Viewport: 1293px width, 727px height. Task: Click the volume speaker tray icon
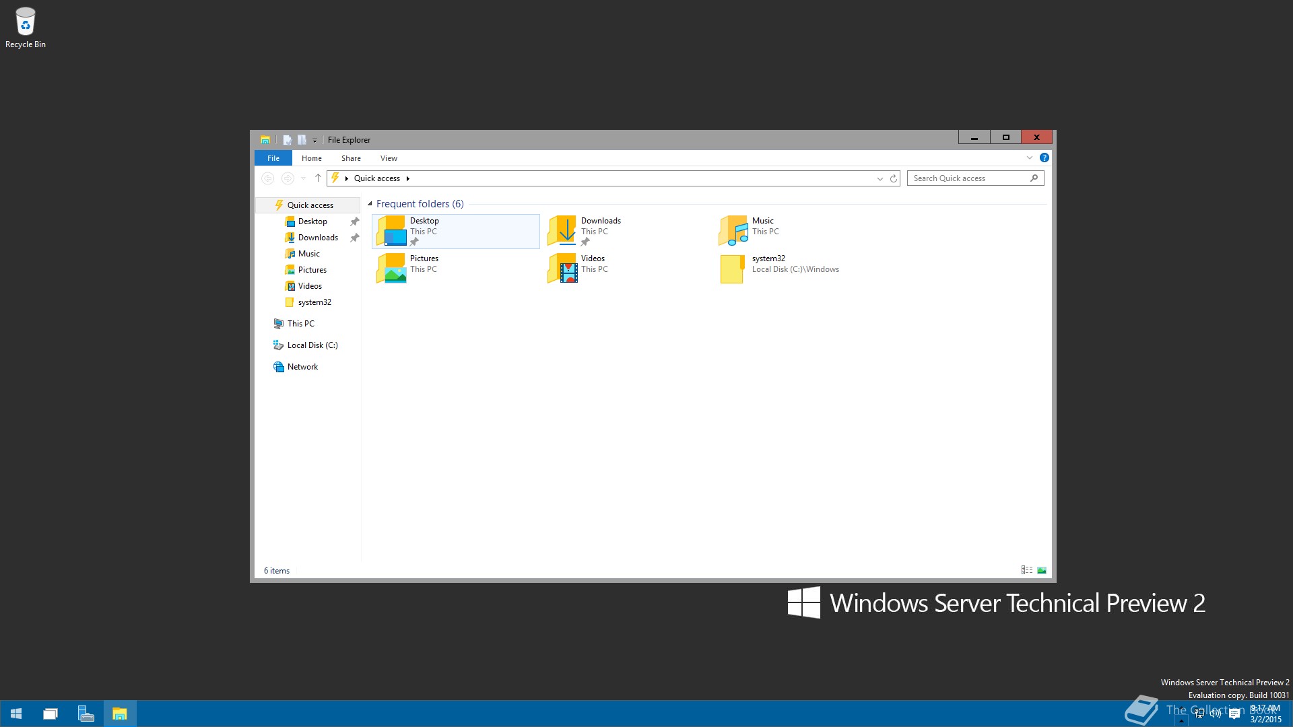(1216, 714)
